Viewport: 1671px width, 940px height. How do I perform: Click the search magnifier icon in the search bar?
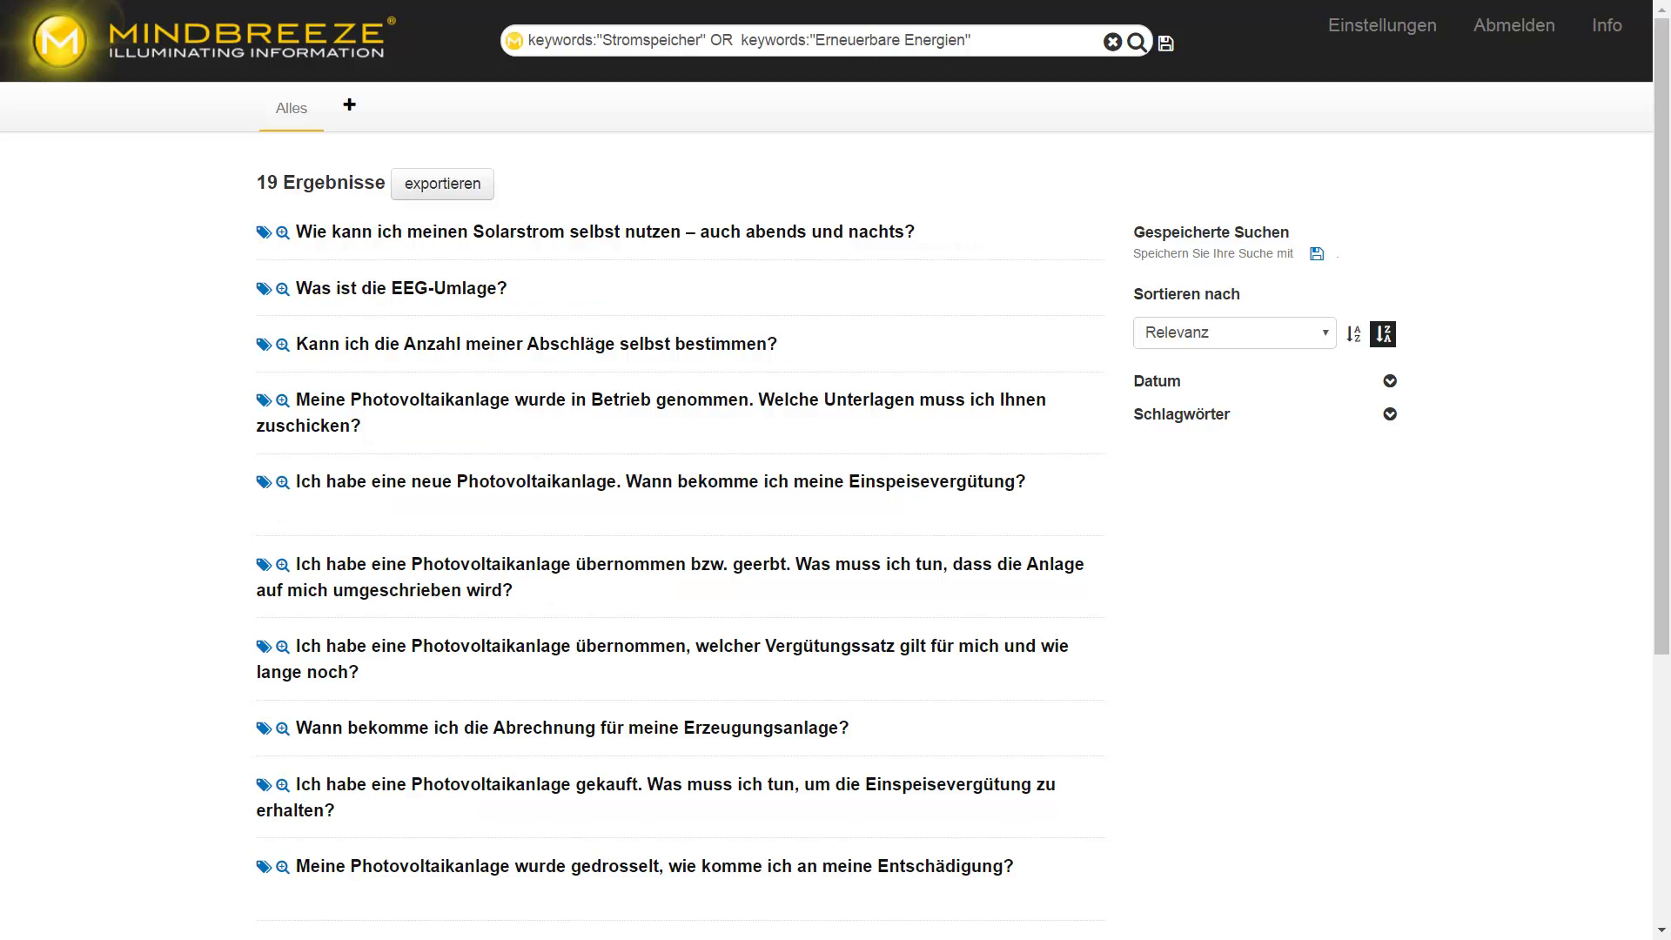point(1137,42)
